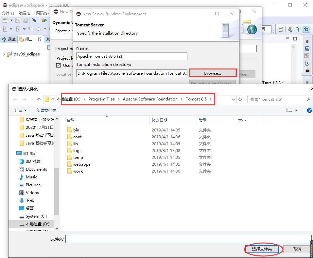The height and width of the screenshot is (258, 313).
Task: Select the Debug perspective bug icon
Action: coord(306,29)
